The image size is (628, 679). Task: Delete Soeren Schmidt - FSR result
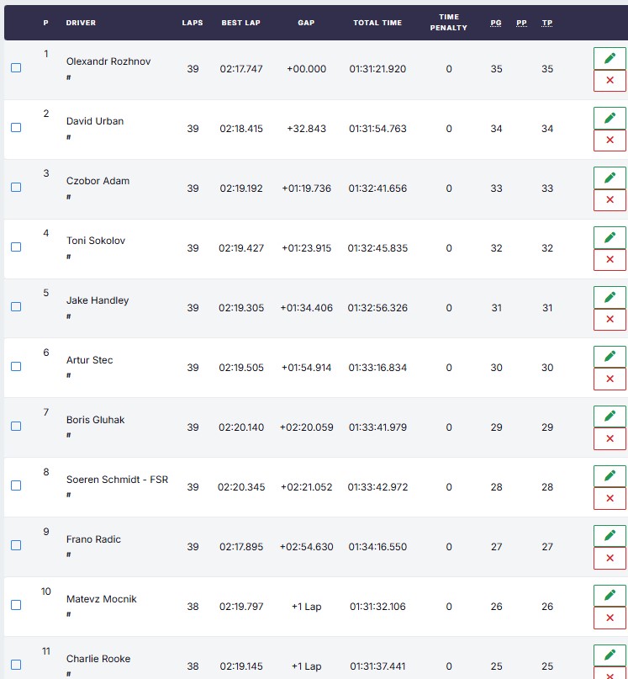point(610,498)
